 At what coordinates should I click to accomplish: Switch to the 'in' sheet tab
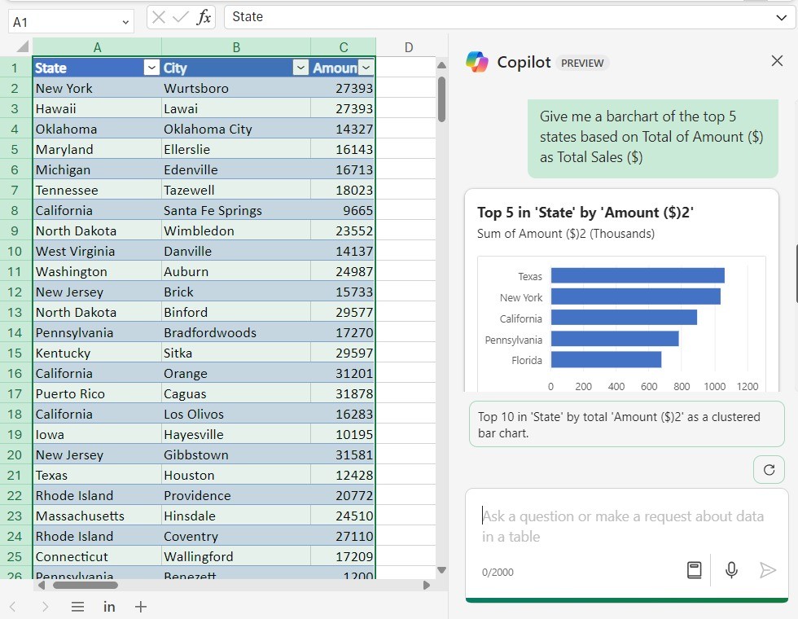[109, 607]
